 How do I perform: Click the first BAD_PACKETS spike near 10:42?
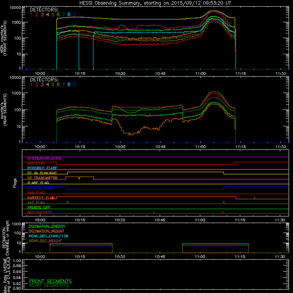pyautogui.click(x=154, y=212)
